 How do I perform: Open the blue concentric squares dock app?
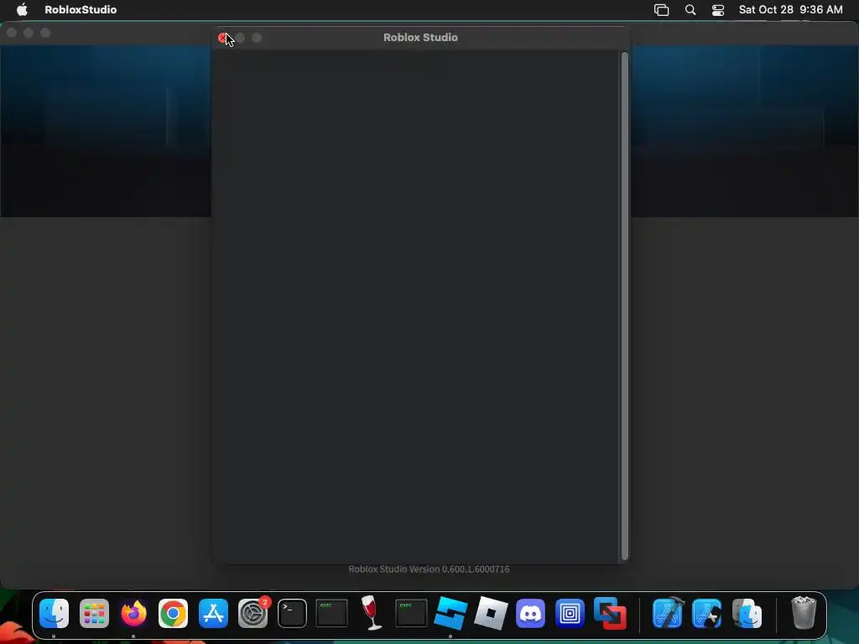(x=570, y=613)
